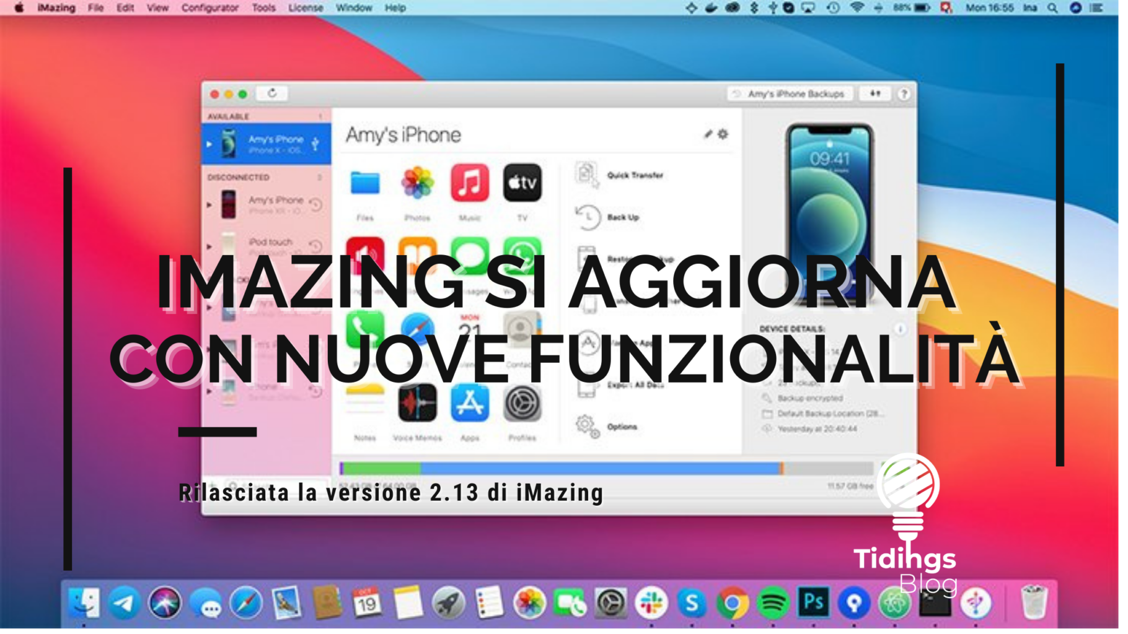This screenshot has height=634, width=1128.
Task: Open the File menu
Action: tap(96, 8)
